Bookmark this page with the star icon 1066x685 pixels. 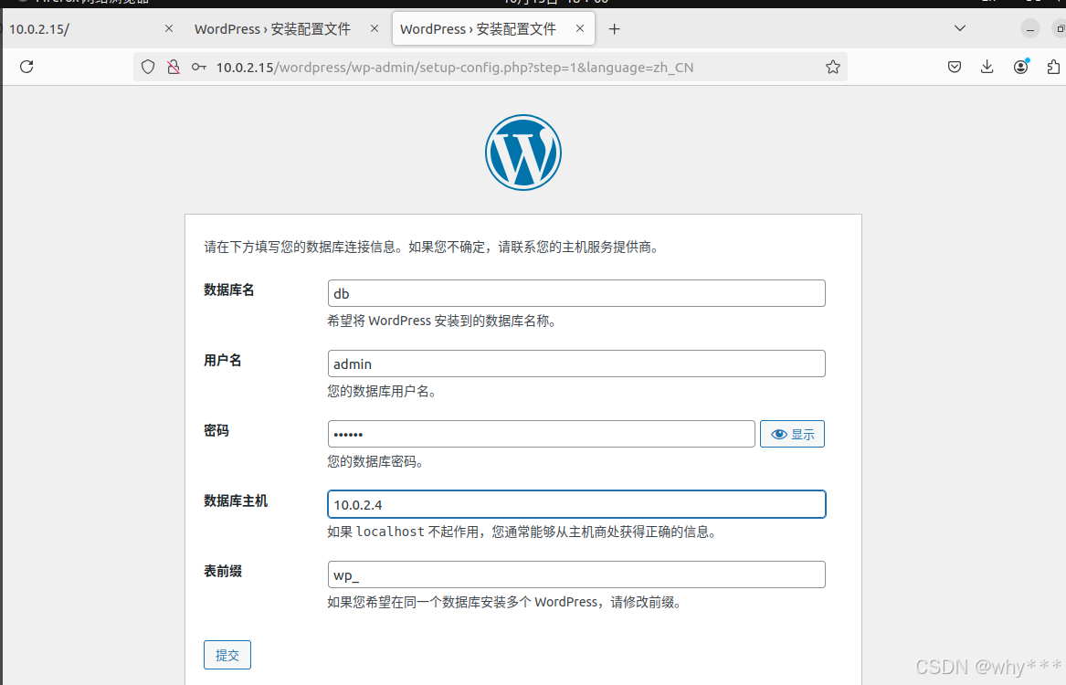point(832,66)
